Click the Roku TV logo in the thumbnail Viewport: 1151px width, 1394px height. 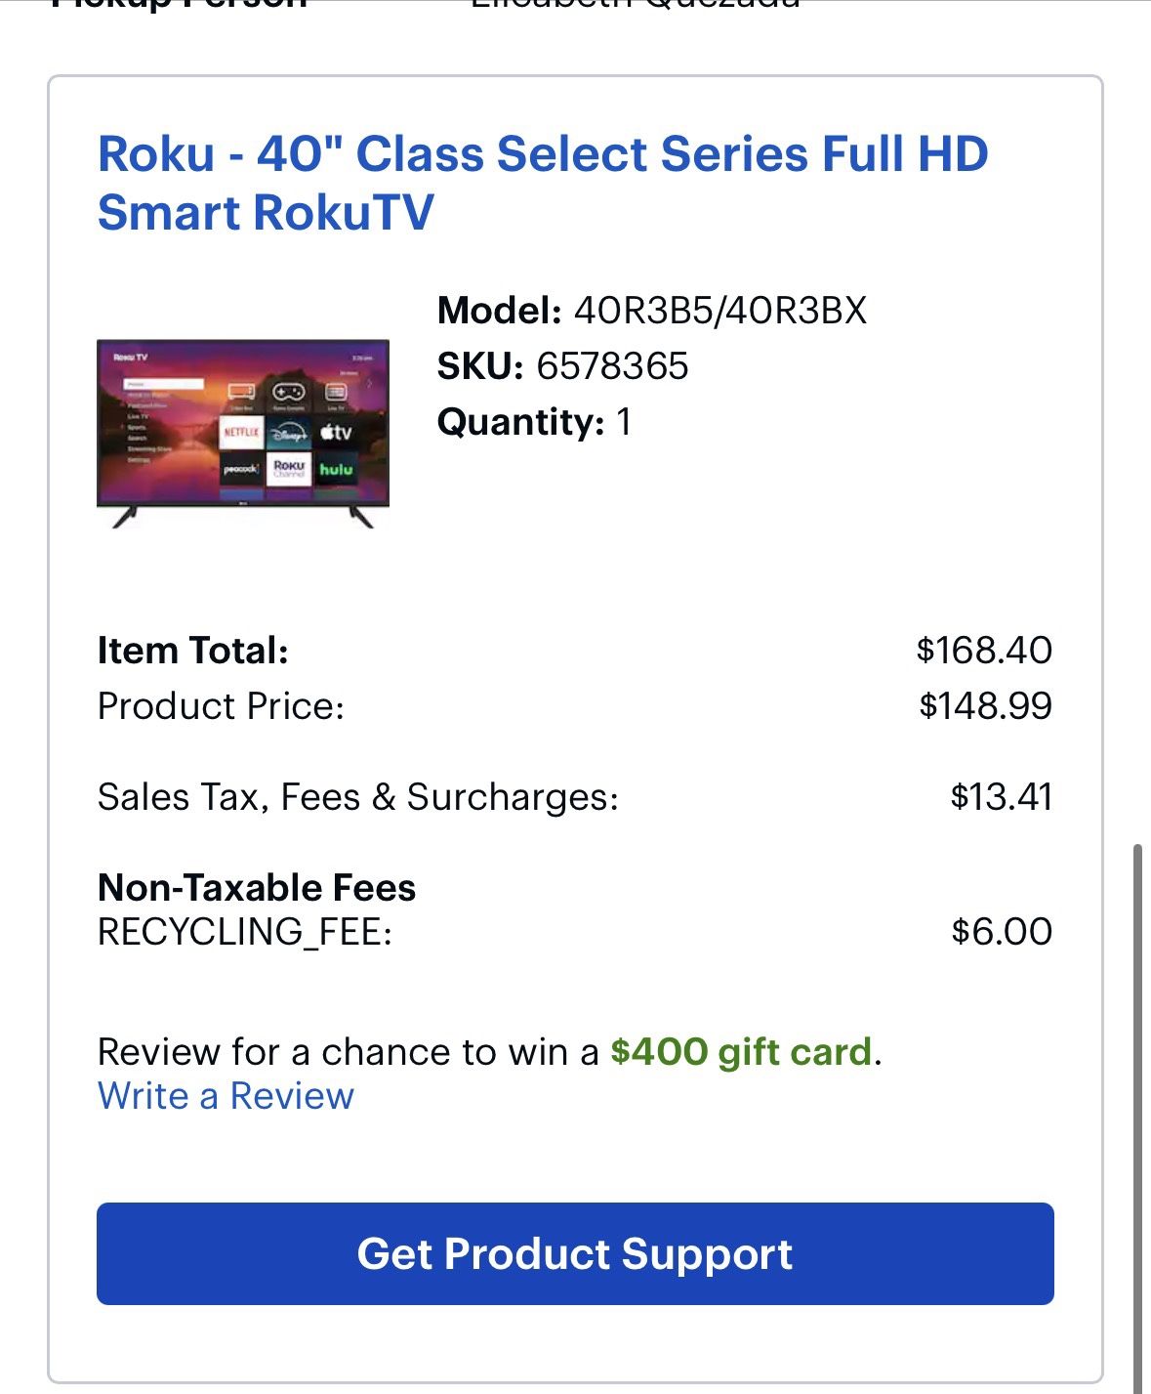(x=131, y=356)
